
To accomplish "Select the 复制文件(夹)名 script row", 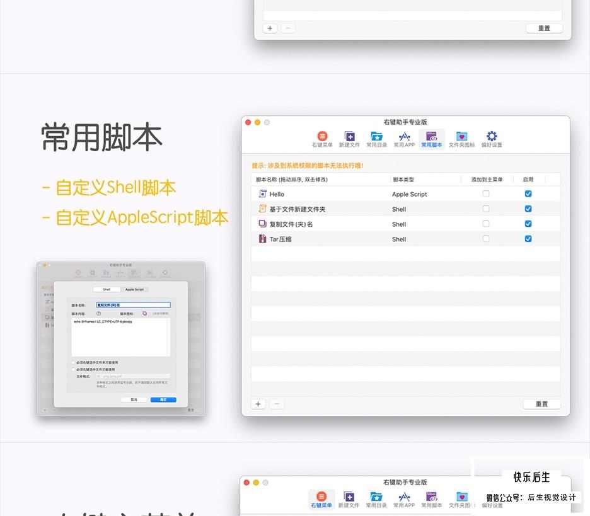I will point(405,224).
